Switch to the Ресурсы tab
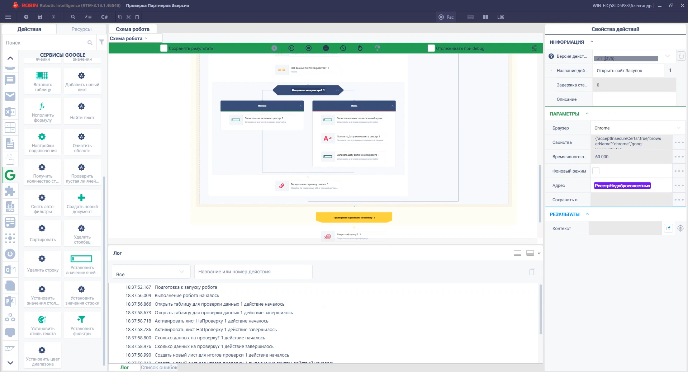 pos(81,29)
